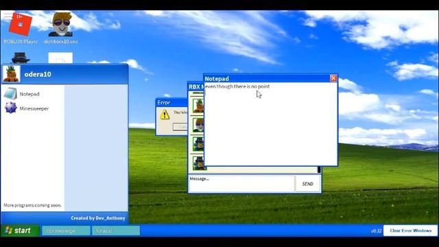Switch to the RBX Messenger taskbar item
Image resolution: width=439 pixels, height=247 pixels.
(x=66, y=231)
